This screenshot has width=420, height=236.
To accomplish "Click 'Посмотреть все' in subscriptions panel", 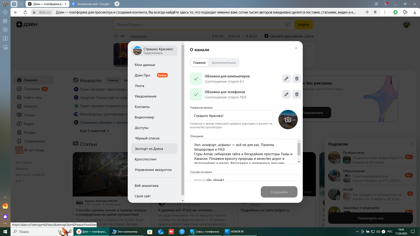I will pyautogui.click(x=370, y=218).
